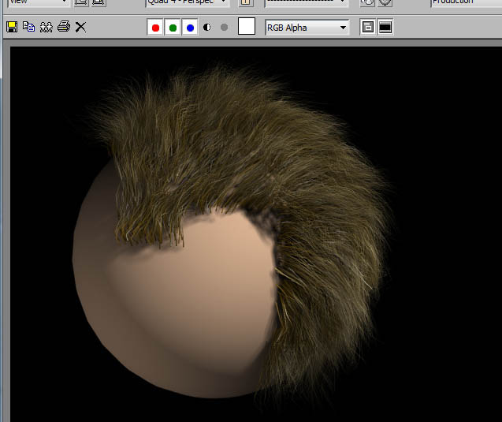Open the Production render preset dropdown
This screenshot has width=502, height=422.
click(467, 2)
